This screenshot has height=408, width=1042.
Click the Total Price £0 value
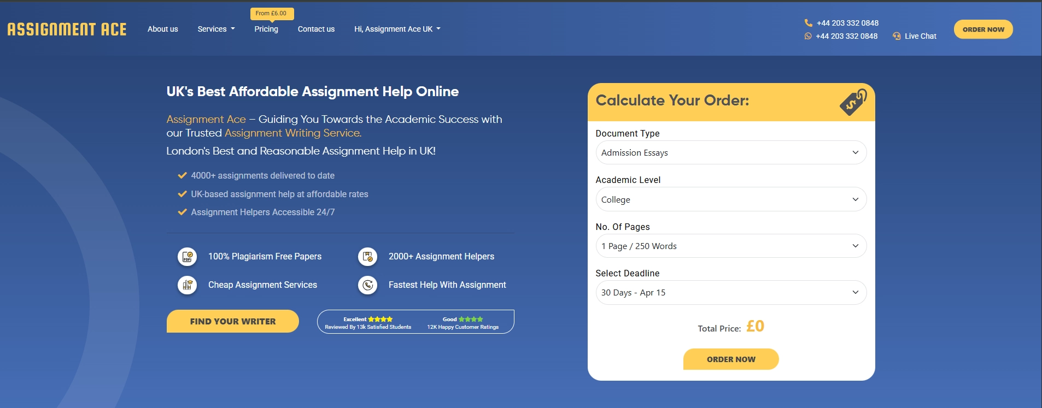coord(755,326)
